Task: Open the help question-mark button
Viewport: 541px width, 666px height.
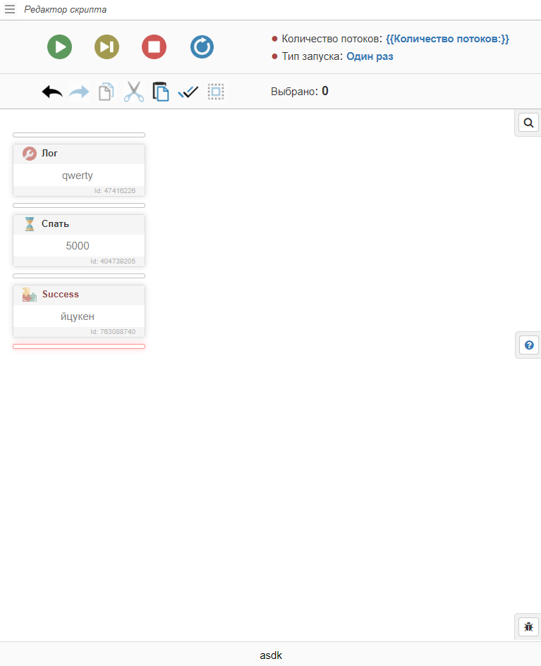Action: [x=529, y=345]
